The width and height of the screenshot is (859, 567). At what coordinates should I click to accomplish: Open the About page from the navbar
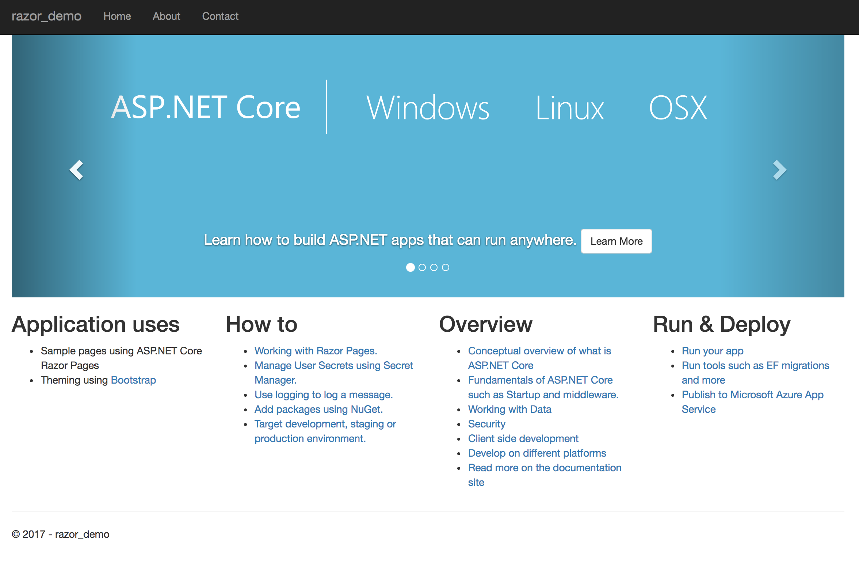pyautogui.click(x=166, y=16)
